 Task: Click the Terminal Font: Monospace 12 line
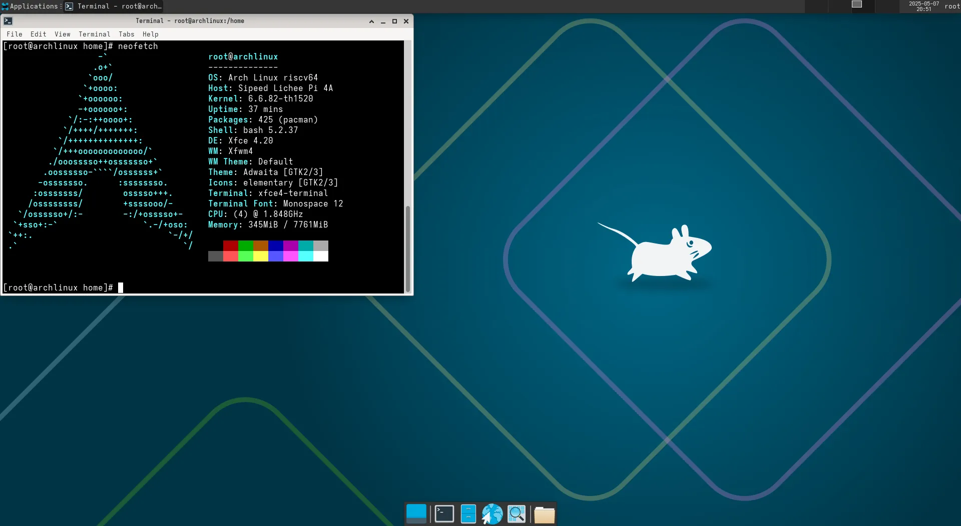pos(275,203)
